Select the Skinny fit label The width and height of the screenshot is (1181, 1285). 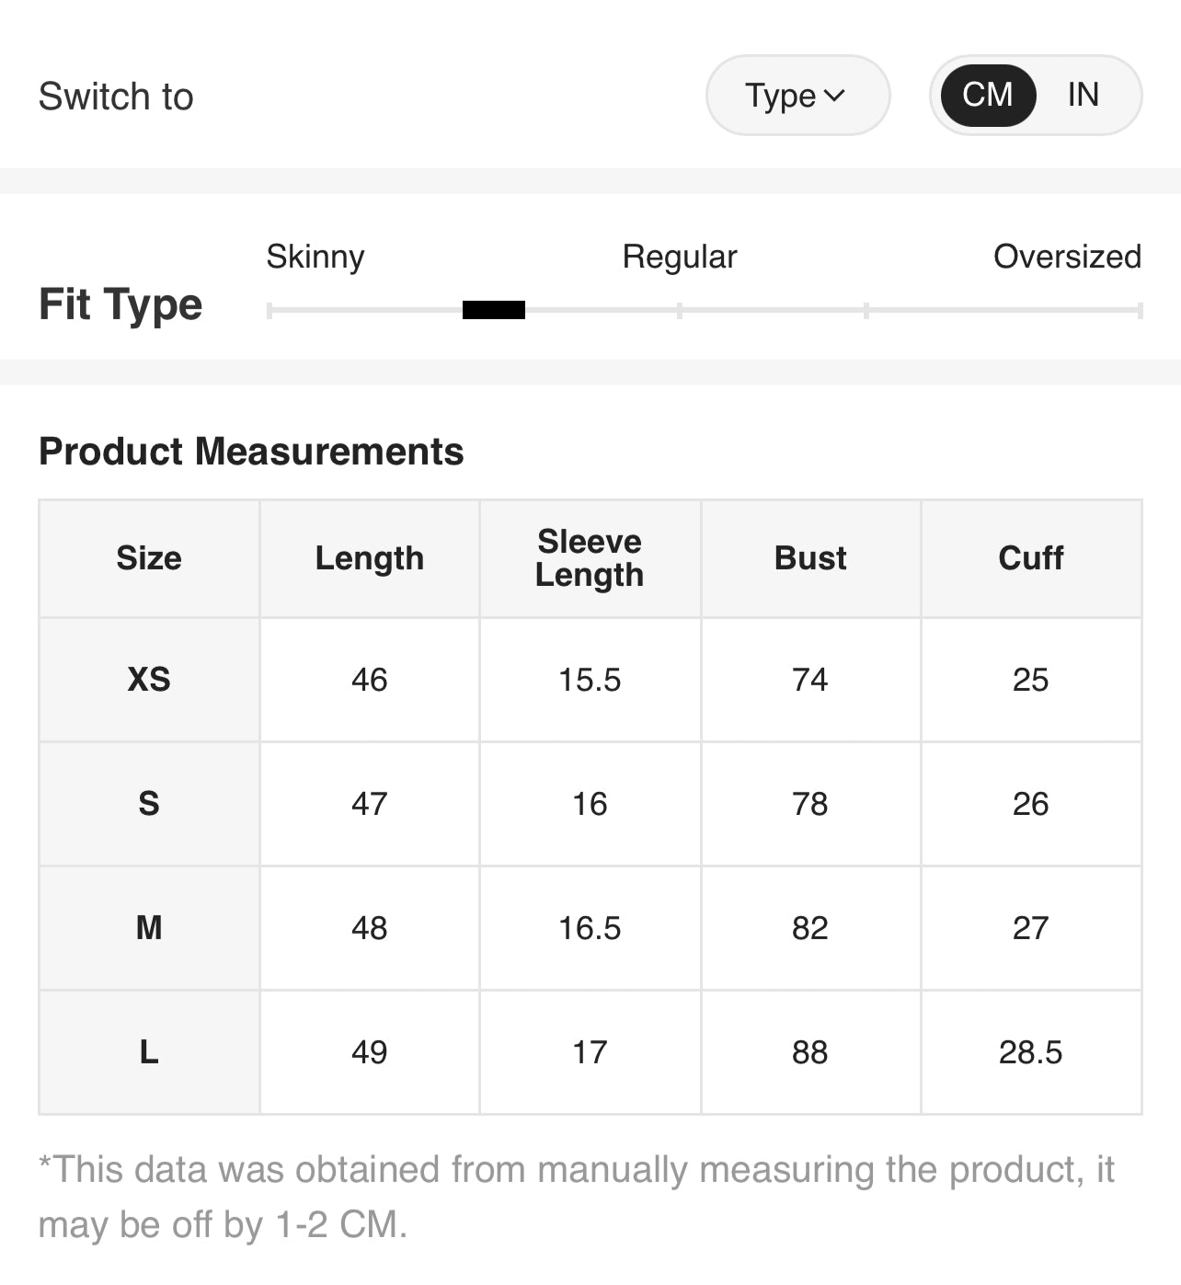[315, 257]
